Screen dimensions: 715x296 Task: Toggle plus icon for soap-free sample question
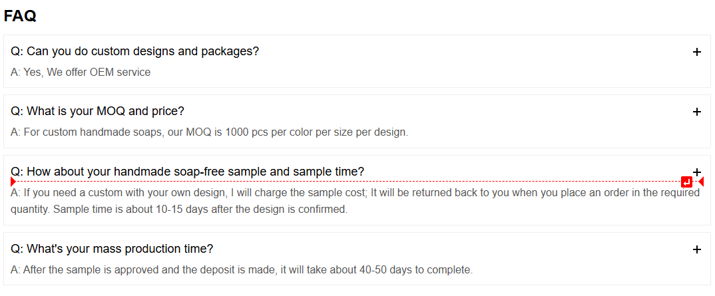(x=696, y=172)
